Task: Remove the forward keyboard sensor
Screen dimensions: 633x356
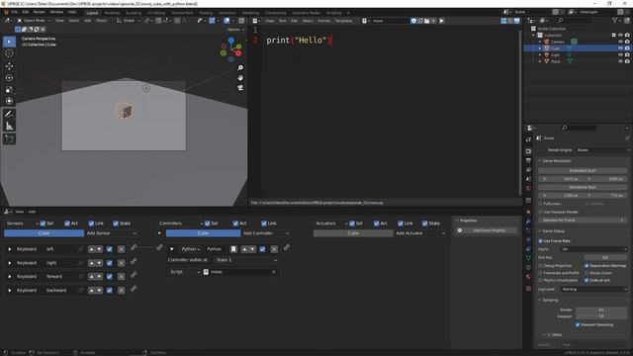Action: point(121,277)
